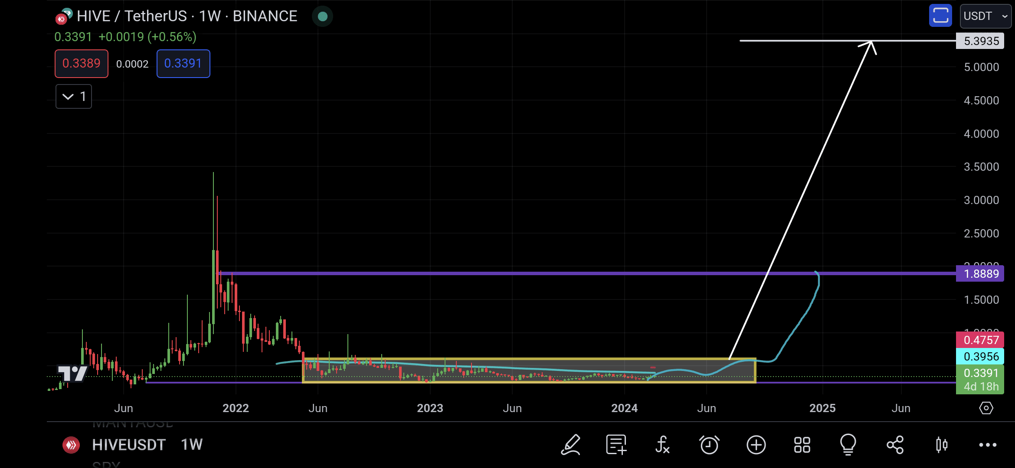Click the 1.8889 purple price label
The width and height of the screenshot is (1015, 468).
(980, 274)
